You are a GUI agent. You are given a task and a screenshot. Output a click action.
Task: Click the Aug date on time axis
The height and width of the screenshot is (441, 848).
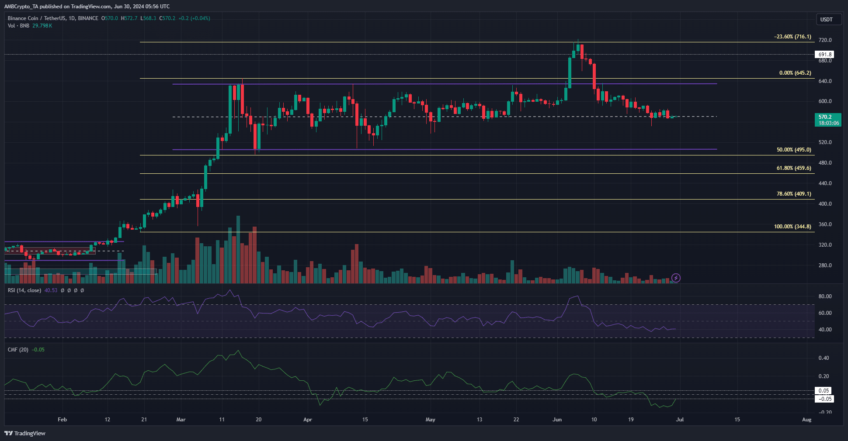tap(807, 420)
